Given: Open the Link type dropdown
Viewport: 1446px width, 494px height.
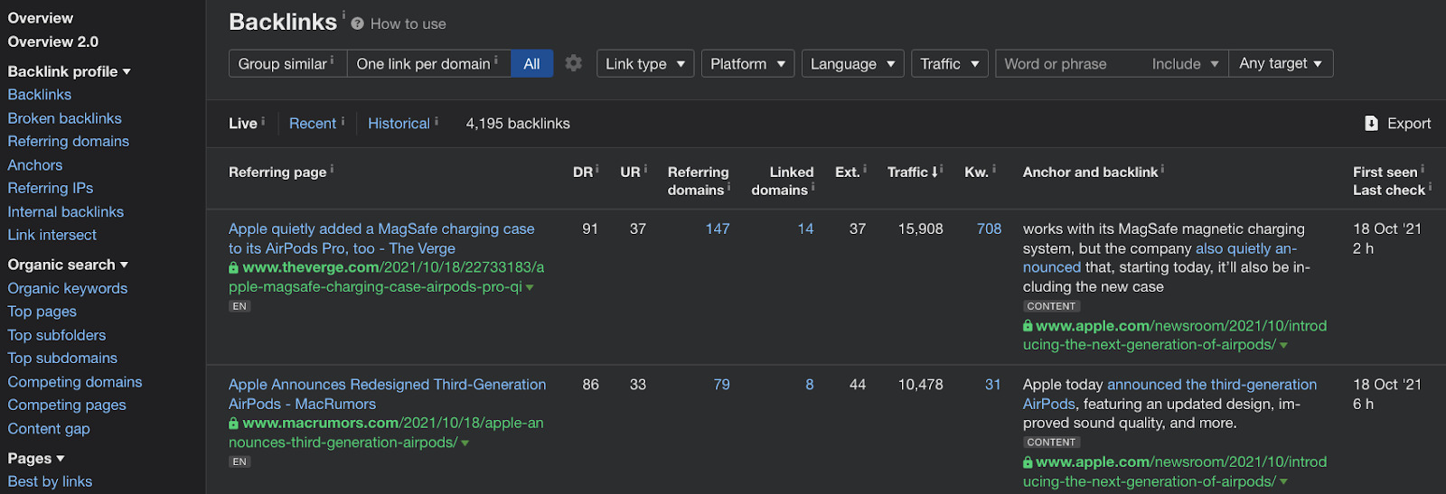Looking at the screenshot, I should click(644, 64).
